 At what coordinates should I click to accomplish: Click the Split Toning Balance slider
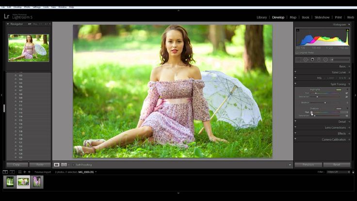(x=325, y=103)
